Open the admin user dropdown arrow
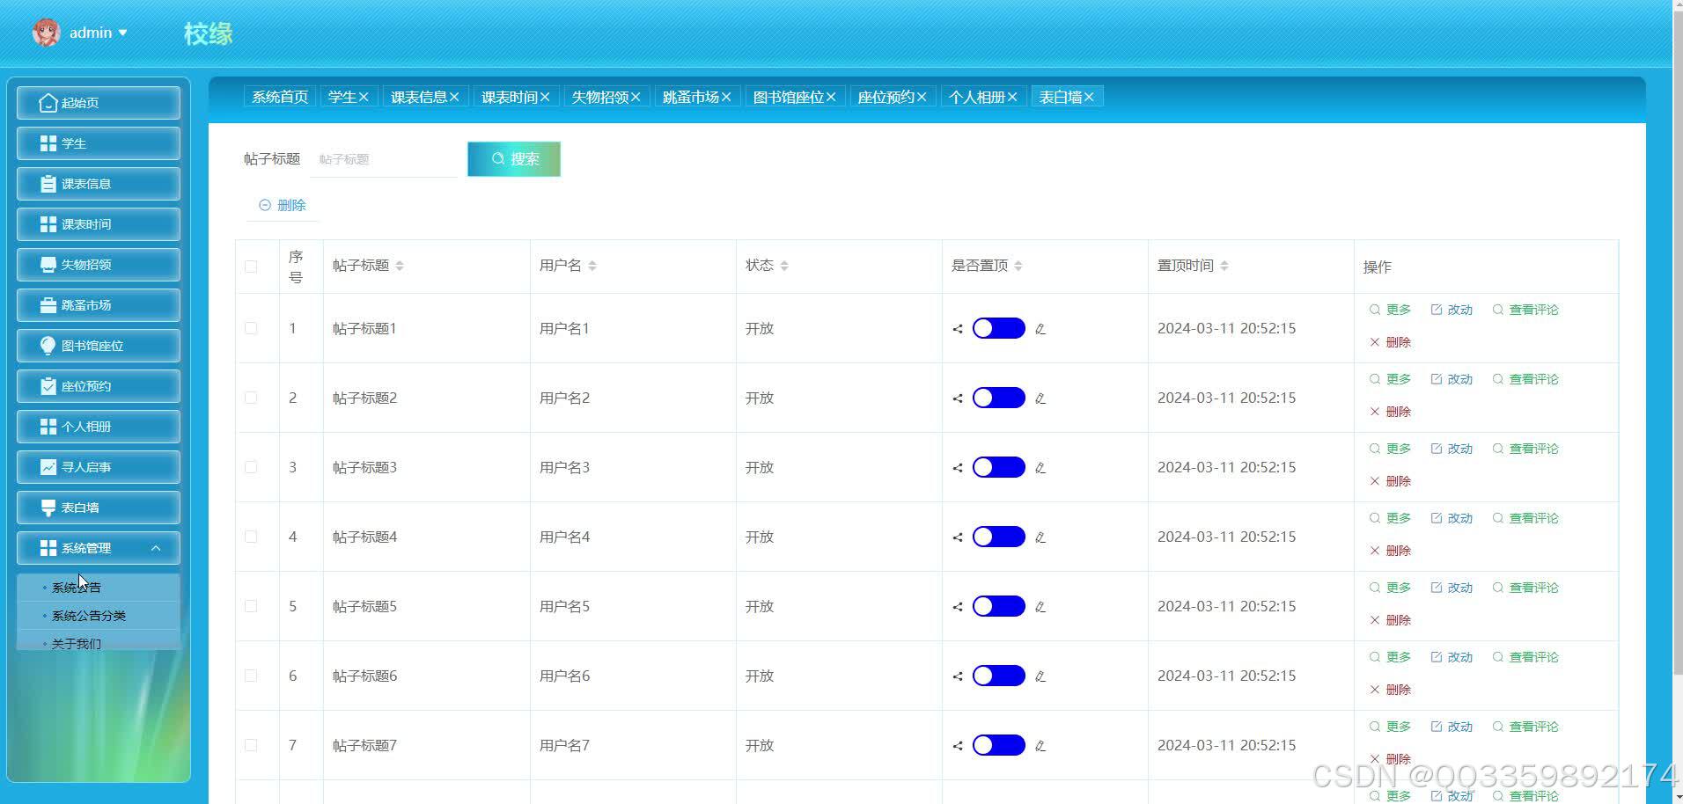The height and width of the screenshot is (804, 1683). click(x=122, y=33)
